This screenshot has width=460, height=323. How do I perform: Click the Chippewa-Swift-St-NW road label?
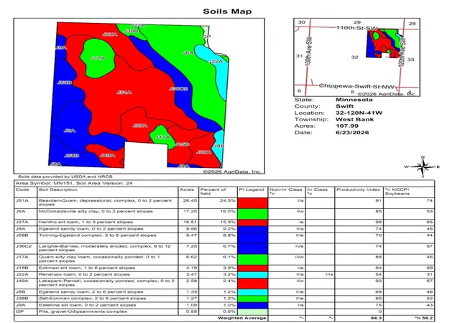356,86
